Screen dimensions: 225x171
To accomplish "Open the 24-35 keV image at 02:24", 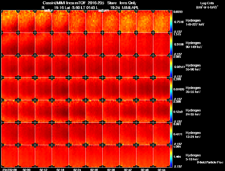I will pyautogui.click(x=77, y=111).
